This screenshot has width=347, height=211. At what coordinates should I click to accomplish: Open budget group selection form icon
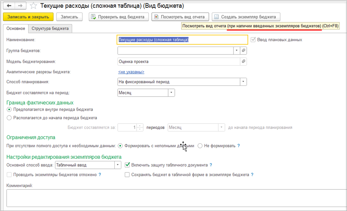point(244,50)
